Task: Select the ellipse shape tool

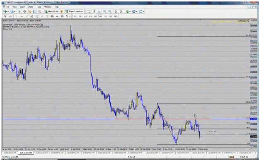Action: tap(52, 16)
